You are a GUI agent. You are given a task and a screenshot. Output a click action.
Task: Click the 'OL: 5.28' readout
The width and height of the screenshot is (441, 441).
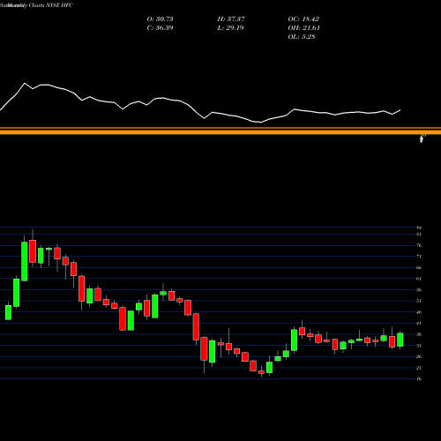[x=302, y=36]
